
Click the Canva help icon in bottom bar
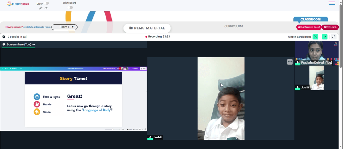click(145, 129)
